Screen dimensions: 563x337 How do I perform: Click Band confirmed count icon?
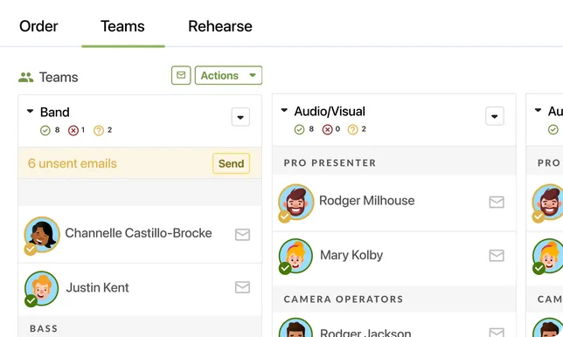click(x=45, y=130)
